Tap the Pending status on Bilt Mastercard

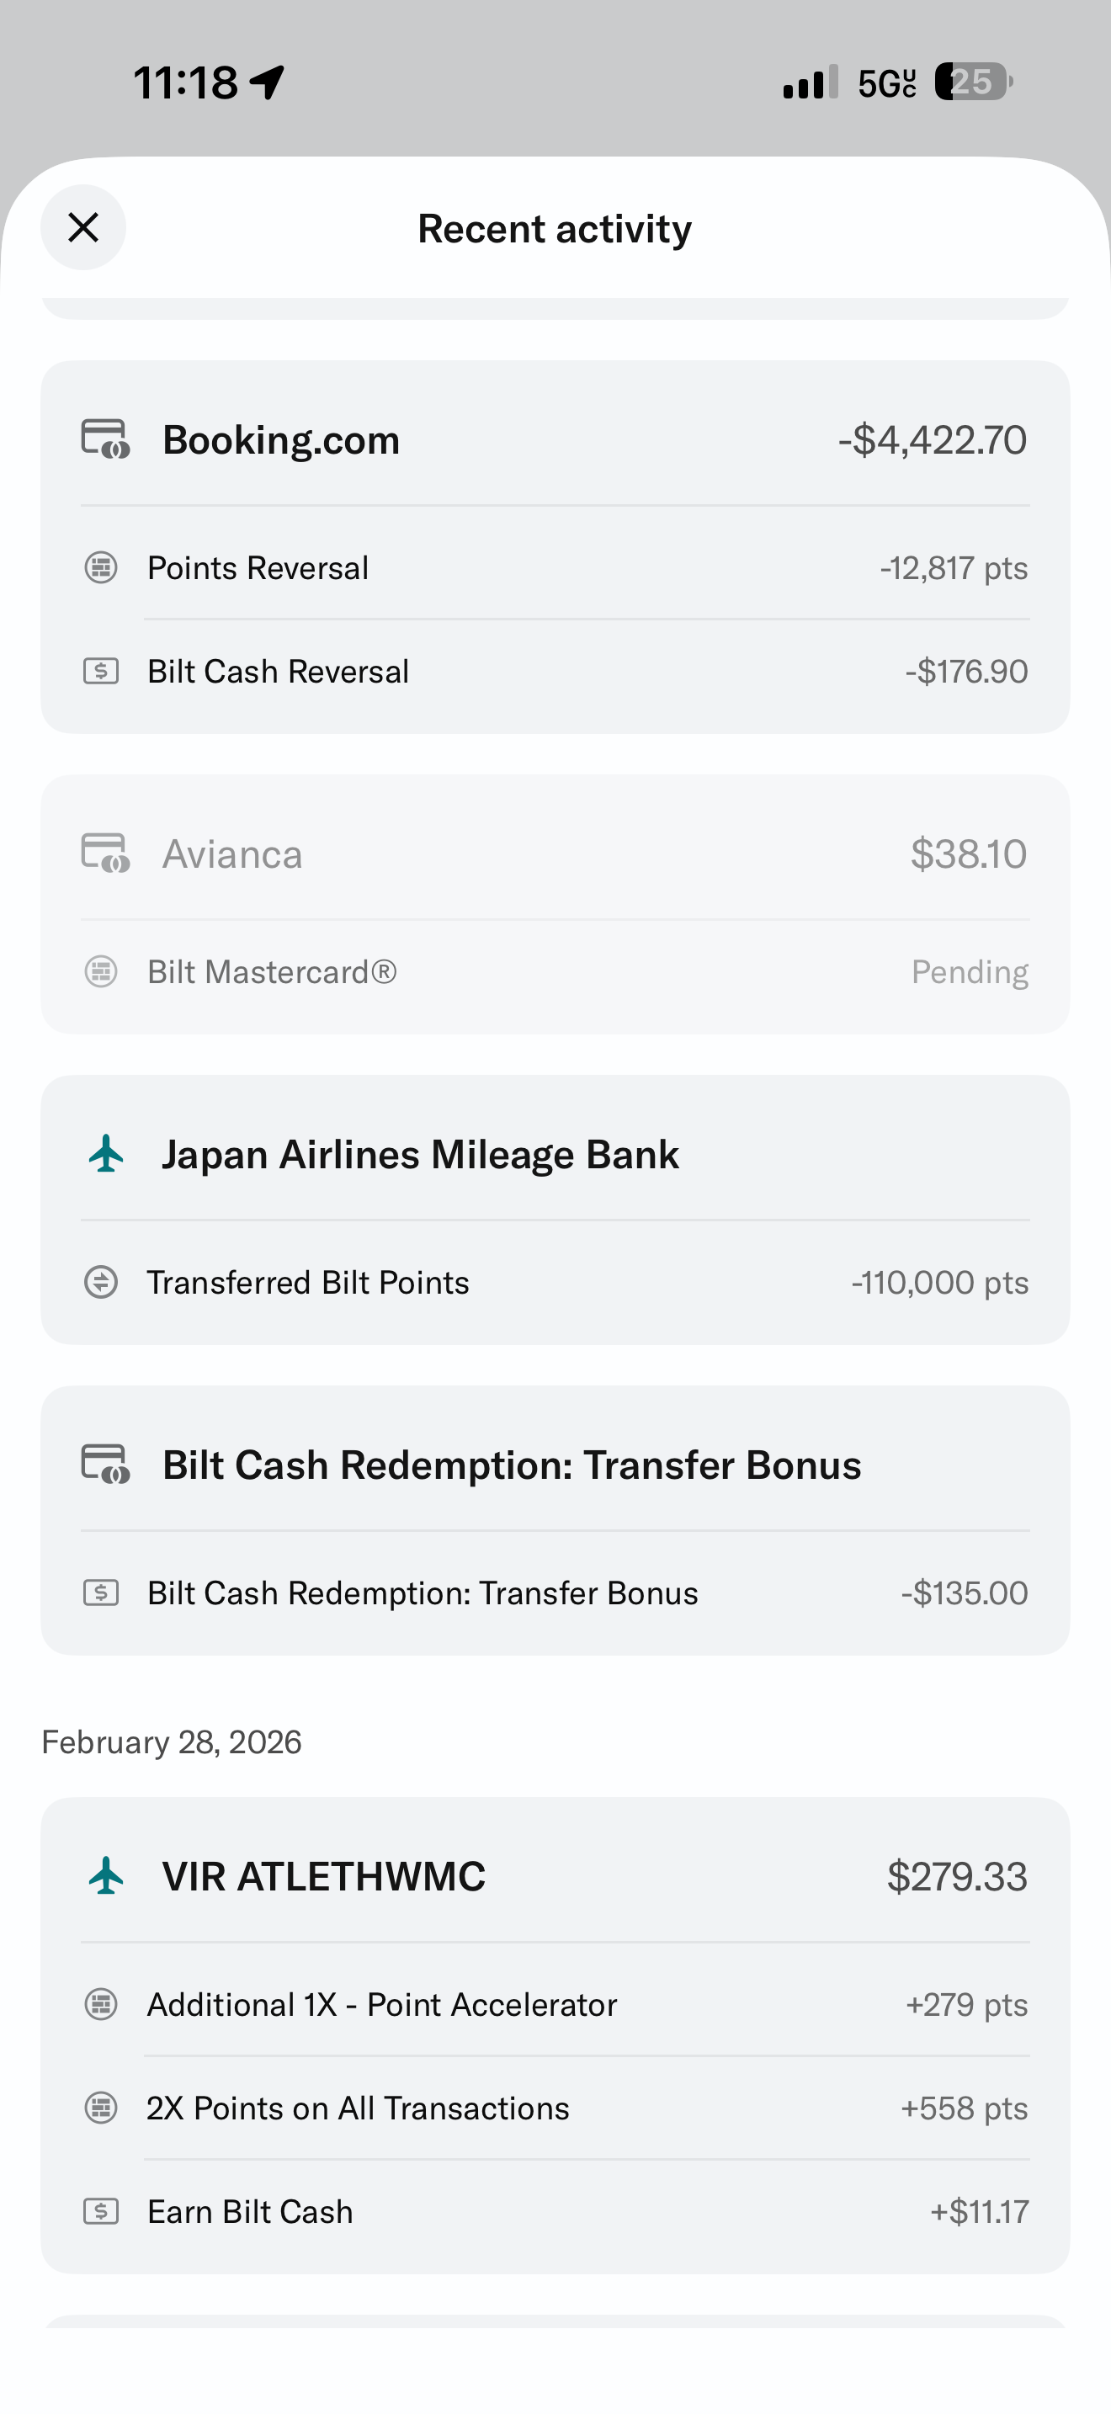pos(970,972)
